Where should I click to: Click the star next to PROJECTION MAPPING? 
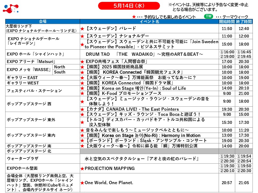(x=83, y=169)
